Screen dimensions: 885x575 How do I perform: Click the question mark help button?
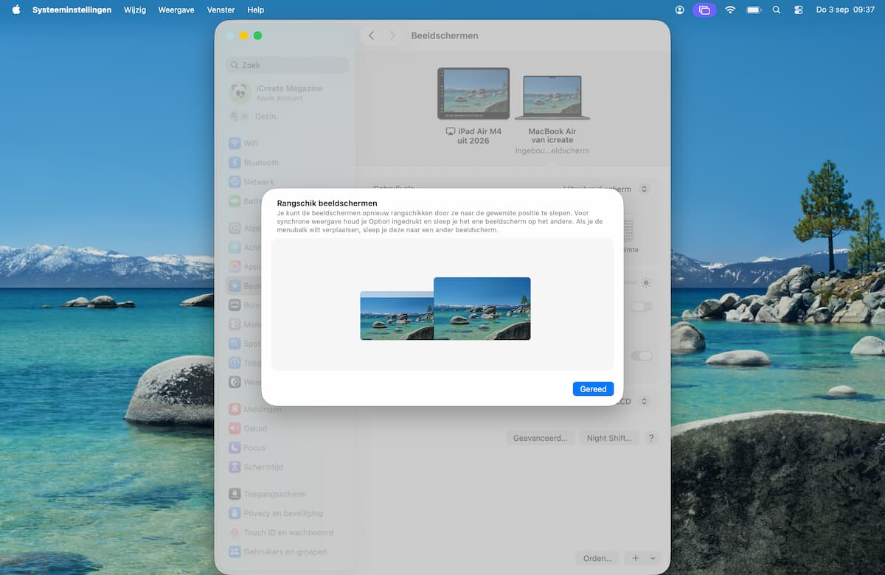point(650,438)
